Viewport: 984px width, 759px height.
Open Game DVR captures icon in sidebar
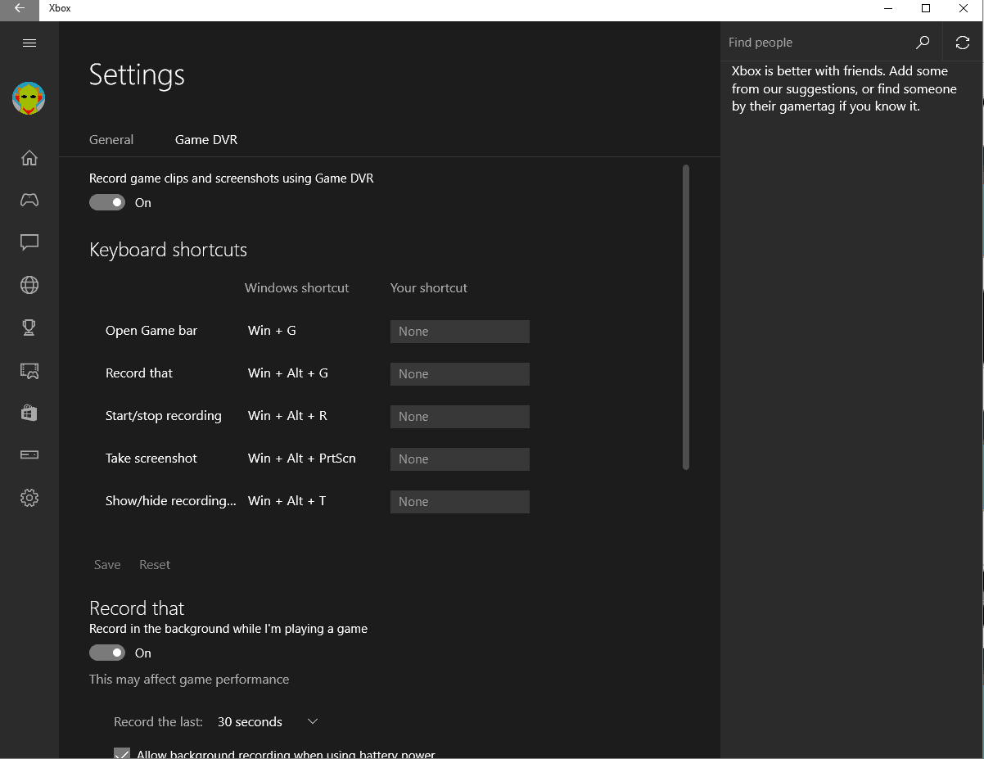pos(29,370)
